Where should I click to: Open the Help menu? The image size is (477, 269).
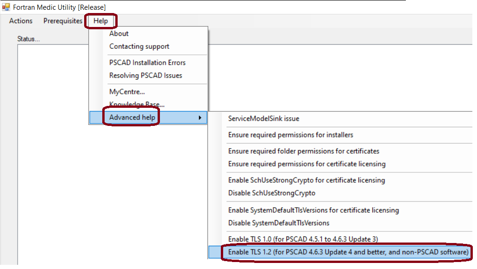(x=101, y=21)
